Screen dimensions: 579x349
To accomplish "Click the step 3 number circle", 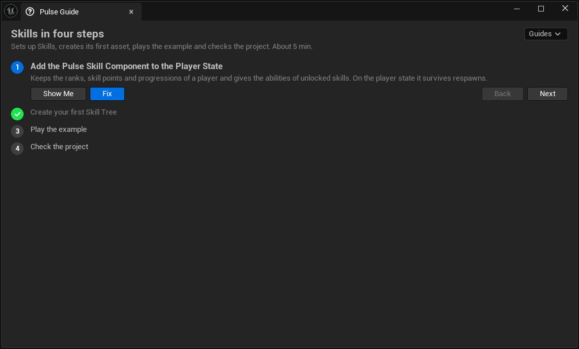I will click(x=17, y=131).
